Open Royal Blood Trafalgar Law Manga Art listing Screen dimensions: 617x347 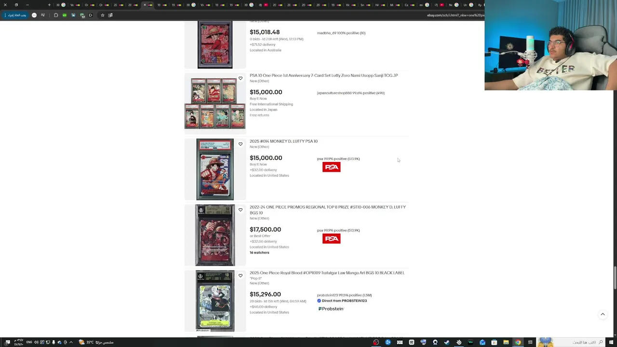(x=327, y=273)
